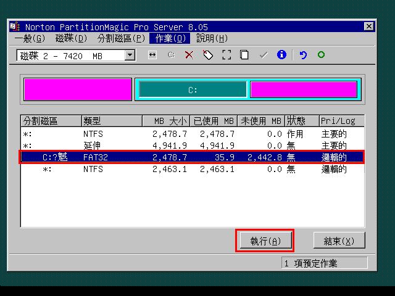Select the C: FAT32 partition row

193,157
